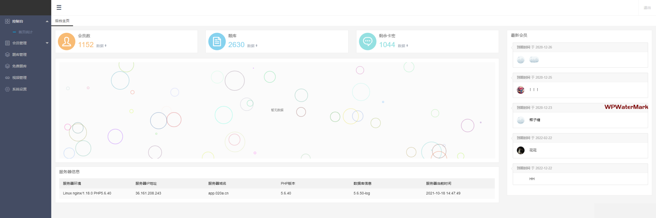Viewport: 656px width, 218px height.
Task: Open 免费题库 in the sidebar
Action: pos(19,66)
